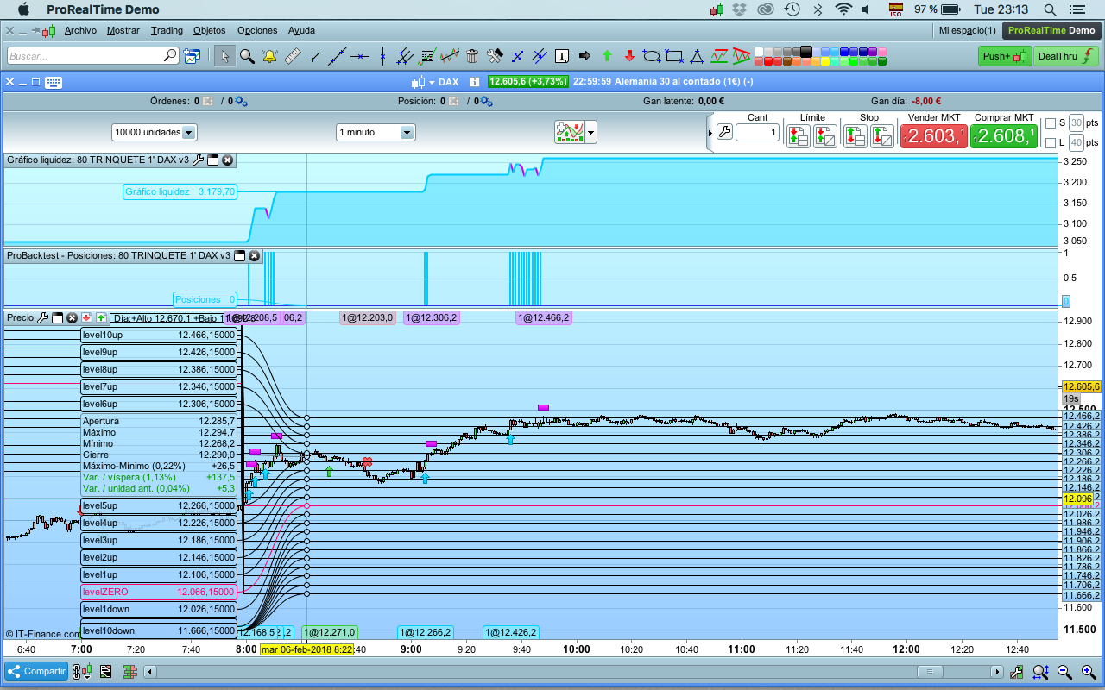
Task: Open settings wrench of the Precio panel
Action: click(x=42, y=317)
